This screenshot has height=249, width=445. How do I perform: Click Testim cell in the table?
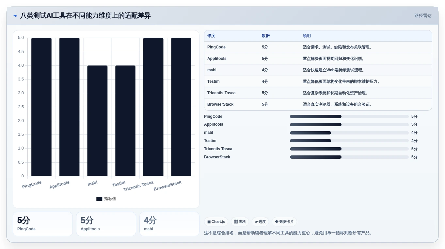coord(214,81)
